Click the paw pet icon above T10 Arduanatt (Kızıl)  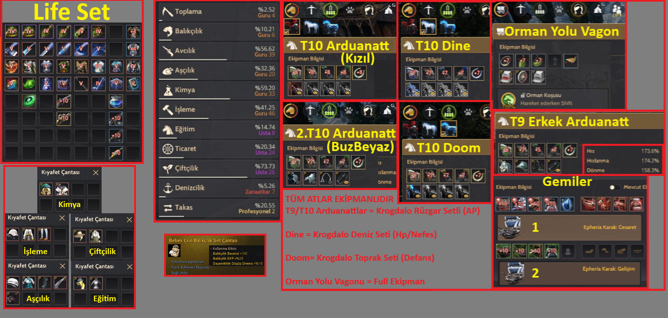tap(350, 10)
